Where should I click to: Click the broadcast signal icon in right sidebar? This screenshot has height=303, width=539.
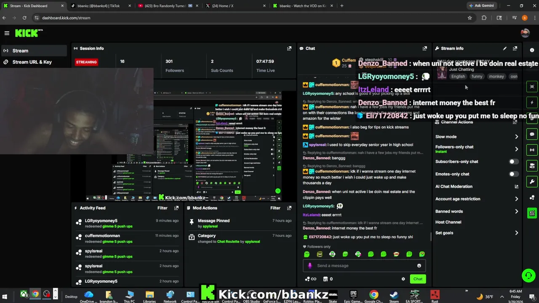click(532, 150)
